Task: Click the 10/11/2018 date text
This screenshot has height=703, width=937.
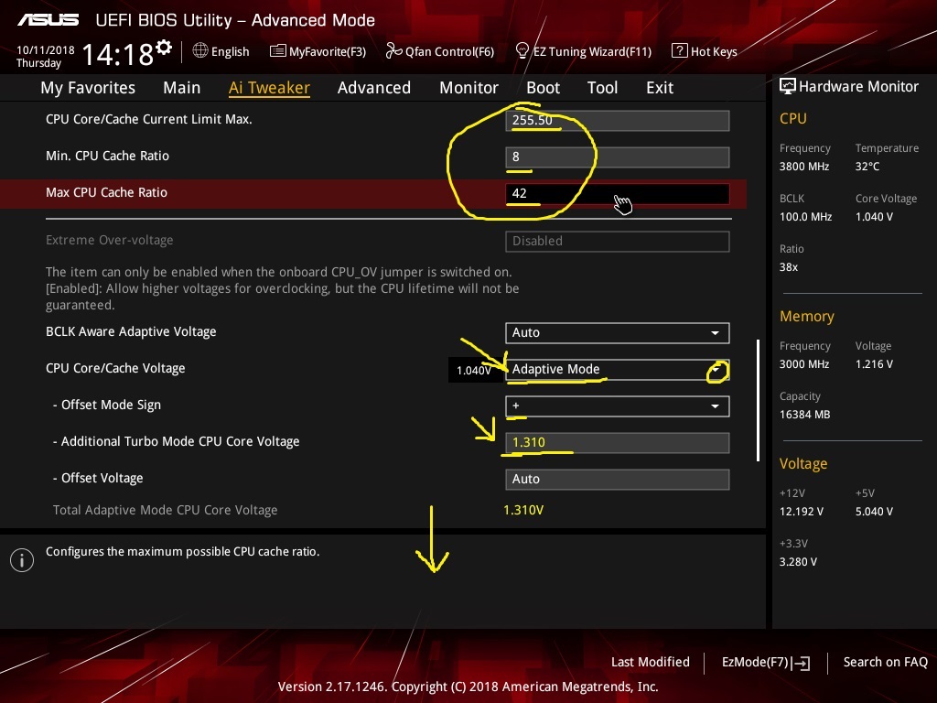Action: (x=46, y=50)
